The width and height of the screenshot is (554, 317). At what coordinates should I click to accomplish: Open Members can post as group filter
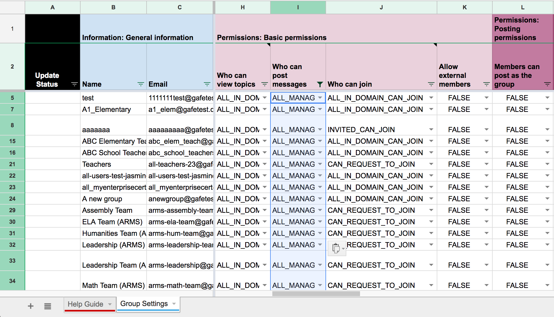point(547,84)
